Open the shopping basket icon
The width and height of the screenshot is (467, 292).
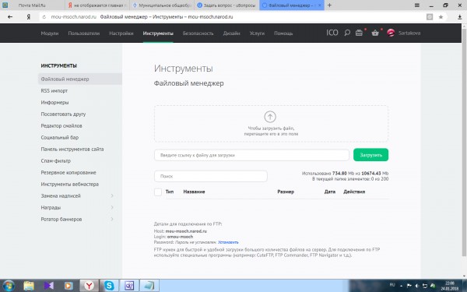[375, 33]
